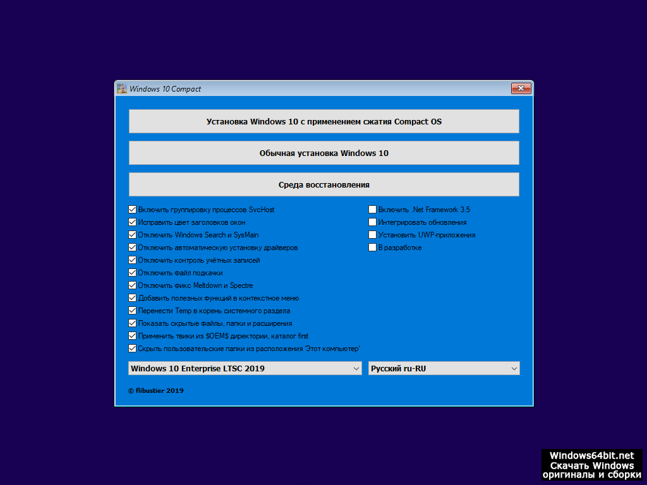Enable Включить .Net Framework 3.5

(x=373, y=210)
